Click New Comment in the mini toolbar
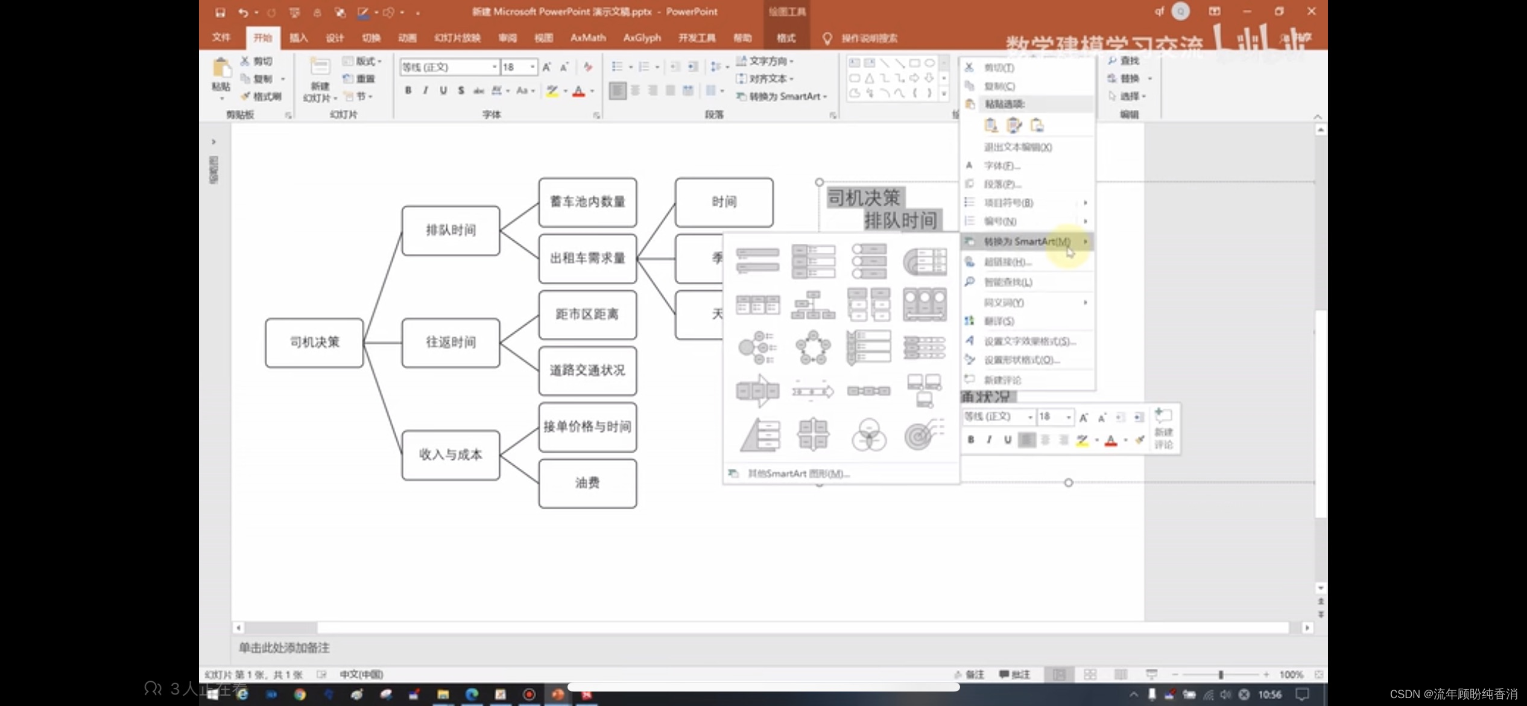The height and width of the screenshot is (706, 1527). click(1163, 429)
